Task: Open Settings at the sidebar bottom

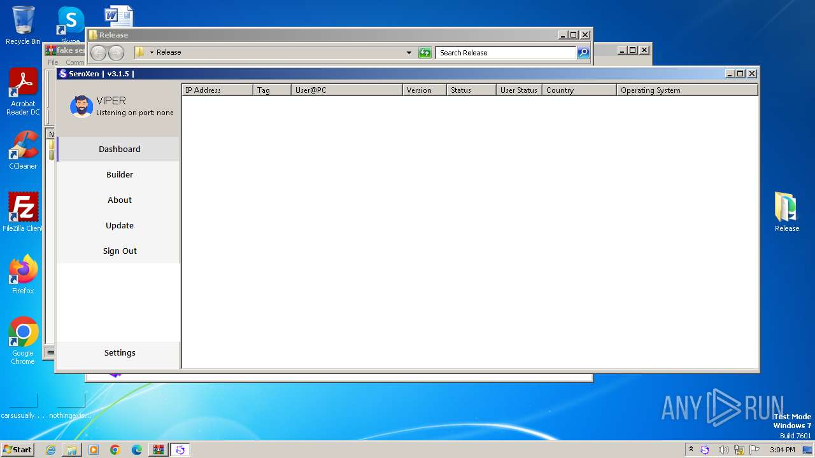Action: coord(119,352)
